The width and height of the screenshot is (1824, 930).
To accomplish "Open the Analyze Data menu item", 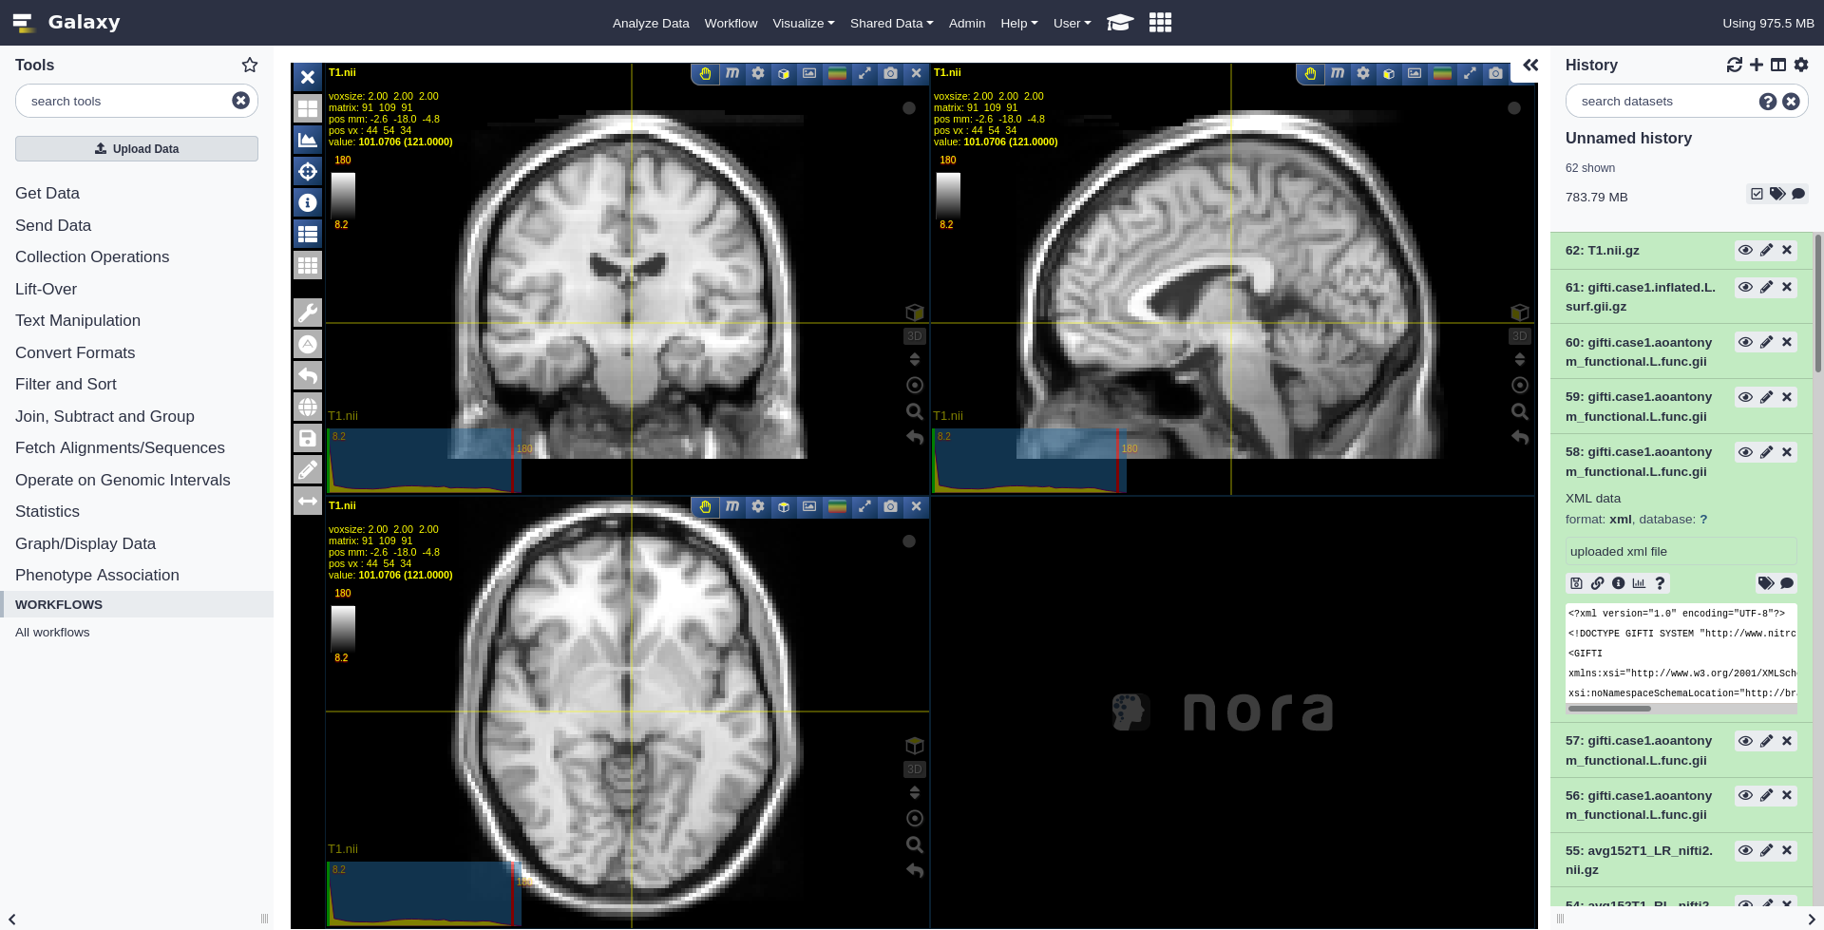I will point(651,23).
